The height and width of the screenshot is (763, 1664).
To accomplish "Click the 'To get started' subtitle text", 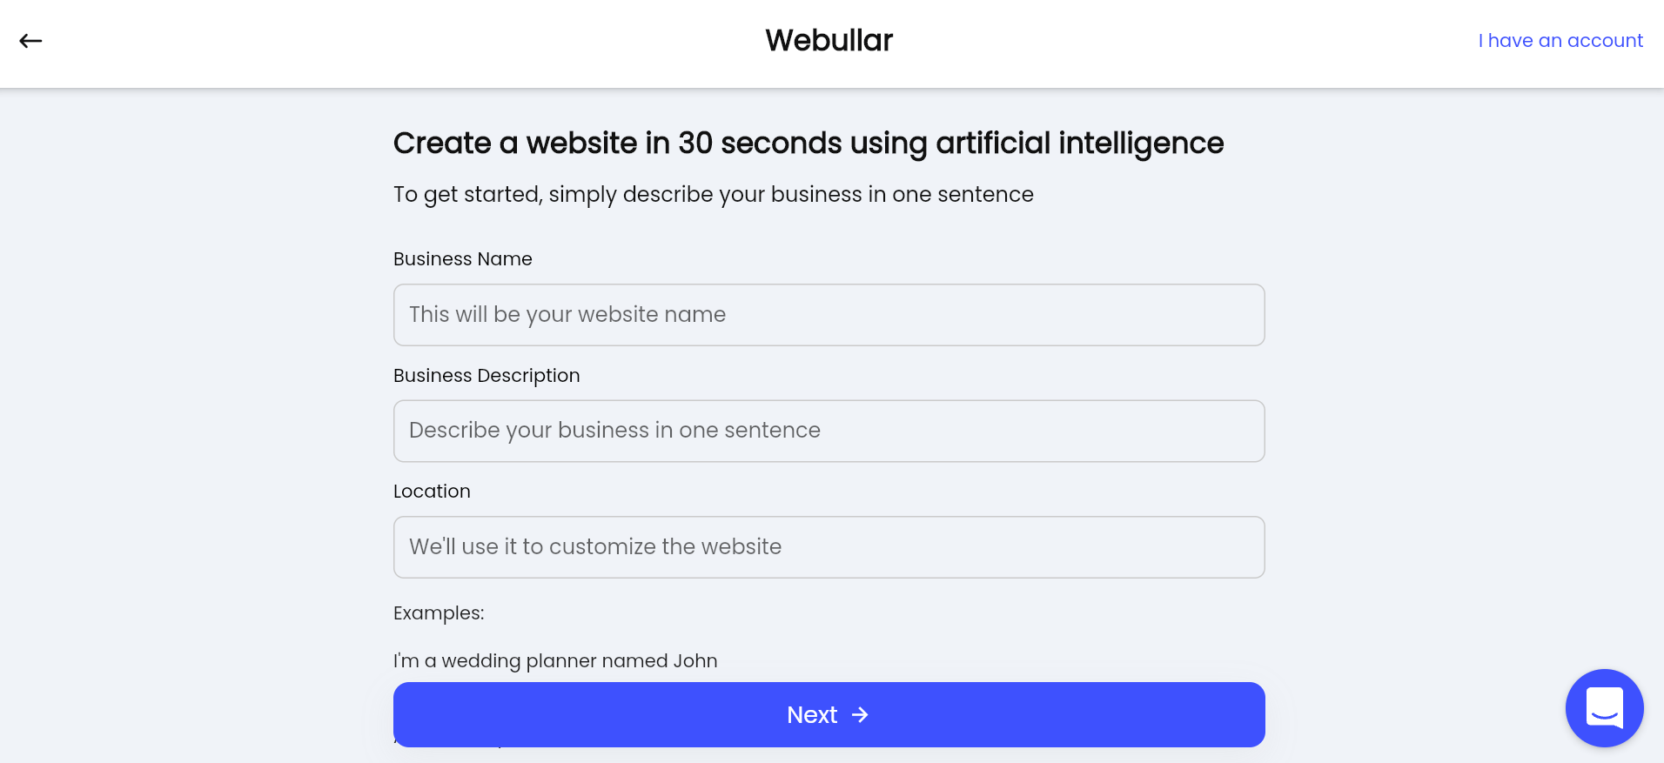I will (x=713, y=194).
